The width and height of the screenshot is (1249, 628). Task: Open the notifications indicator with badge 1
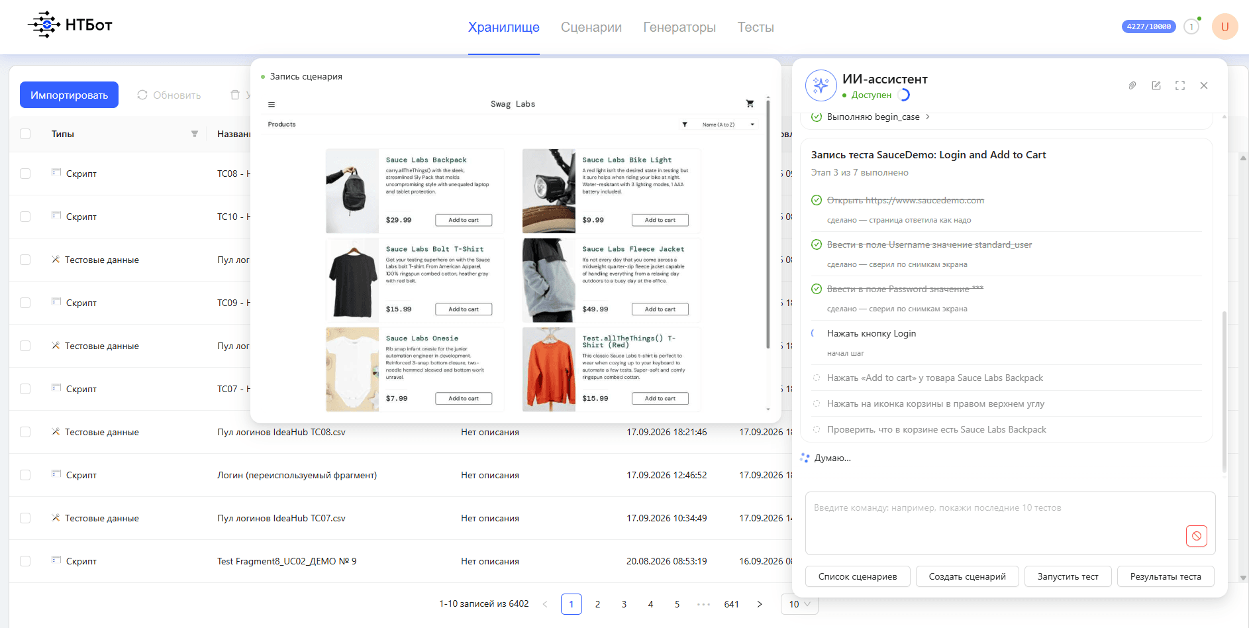pyautogui.click(x=1191, y=26)
